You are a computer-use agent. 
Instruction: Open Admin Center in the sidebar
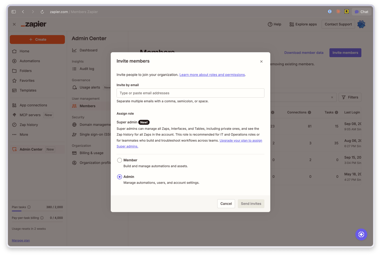(x=31, y=149)
